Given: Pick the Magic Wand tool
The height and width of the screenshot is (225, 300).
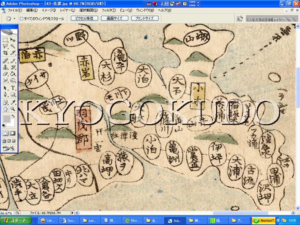Looking at the screenshot, I should click(x=13, y=46).
